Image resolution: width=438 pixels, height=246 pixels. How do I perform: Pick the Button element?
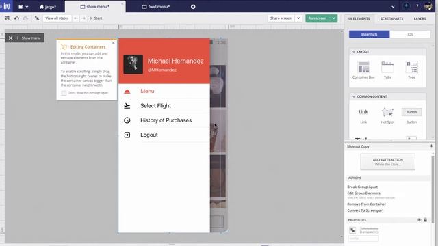(x=411, y=115)
